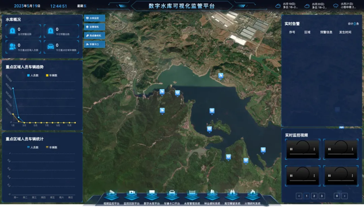This screenshot has width=364, height=207.
Task: Click the 12:44:51 clock display
Action: click(x=59, y=6)
